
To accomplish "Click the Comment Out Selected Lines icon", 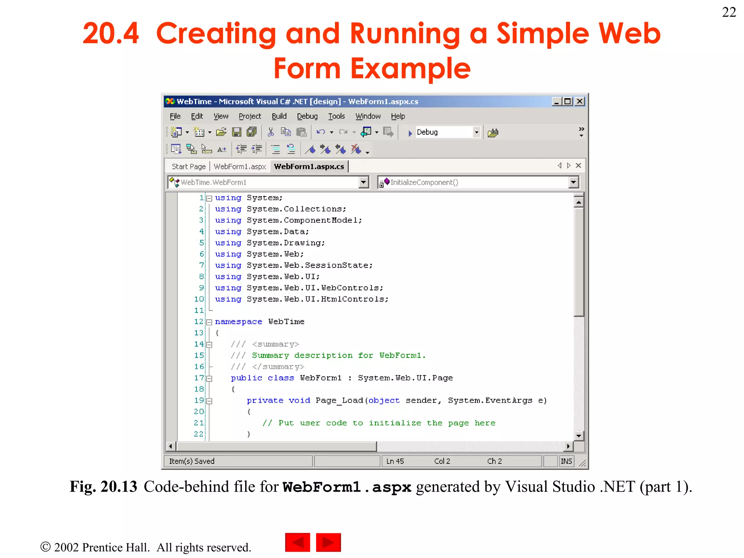I will 276,149.
